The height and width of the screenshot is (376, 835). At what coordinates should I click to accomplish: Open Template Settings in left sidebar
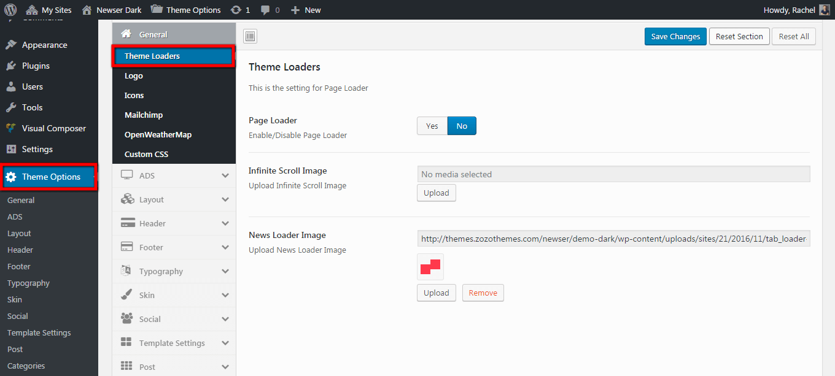pos(39,332)
